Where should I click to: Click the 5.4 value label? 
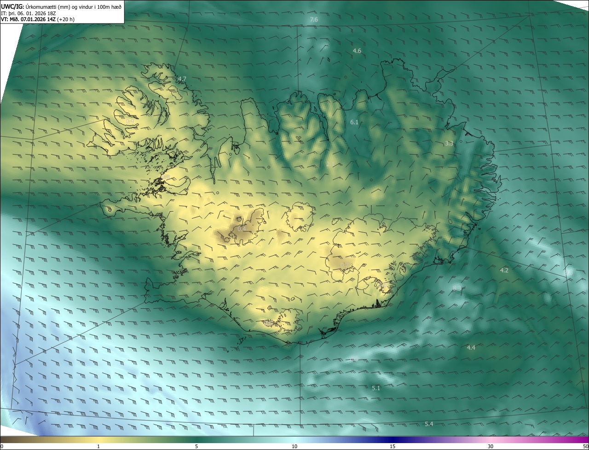pos(429,424)
